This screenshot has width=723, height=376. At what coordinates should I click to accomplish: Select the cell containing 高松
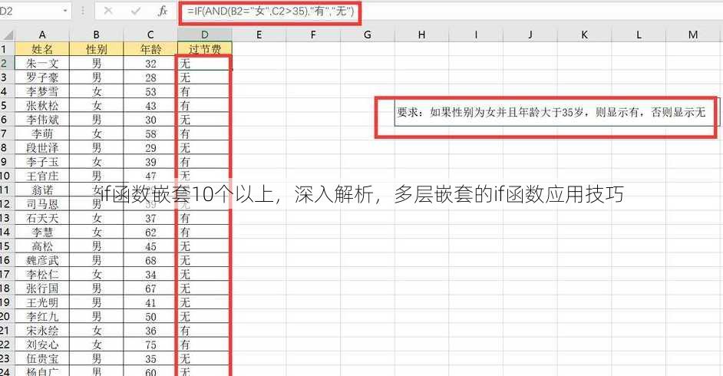(42, 246)
